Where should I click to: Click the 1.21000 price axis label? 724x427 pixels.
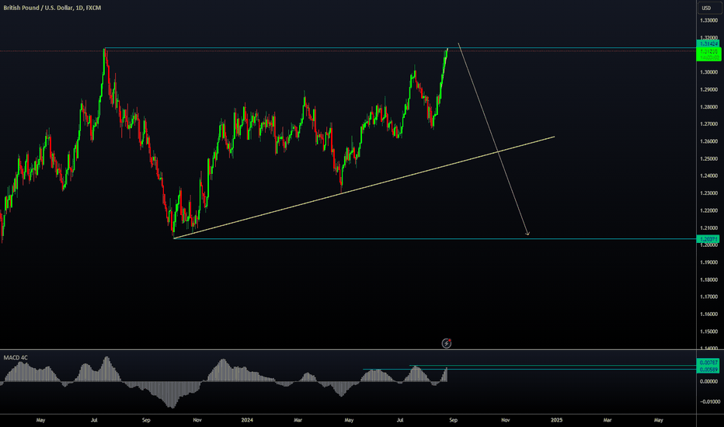tap(708, 228)
